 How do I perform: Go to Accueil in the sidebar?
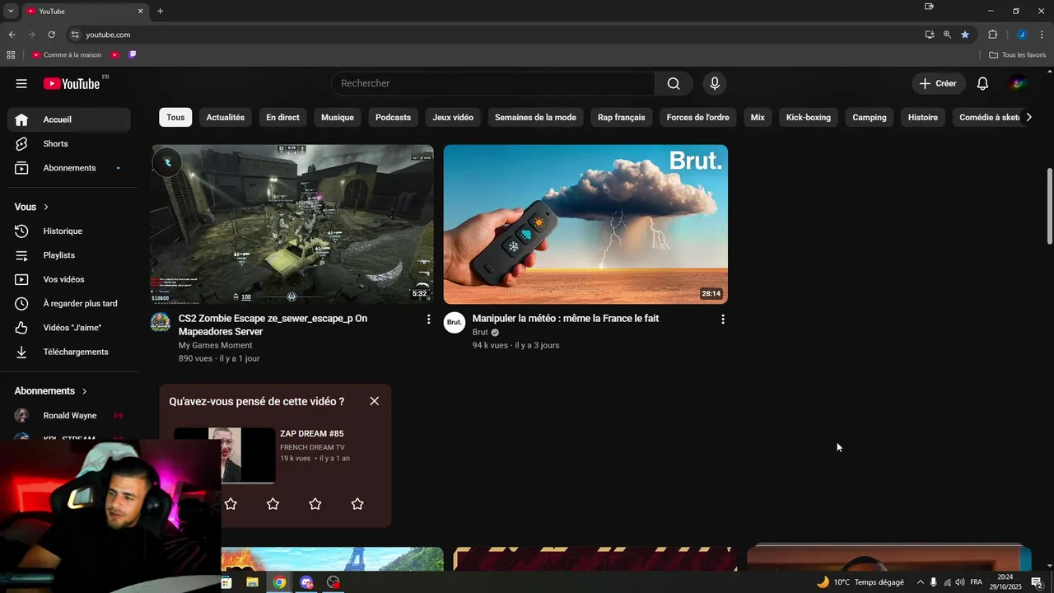point(69,119)
